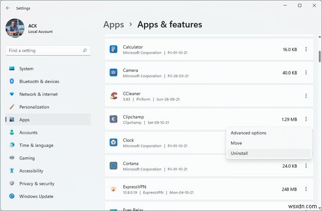Click the Bluetooth icon in sidebar
The image size is (322, 211).
click(11, 81)
